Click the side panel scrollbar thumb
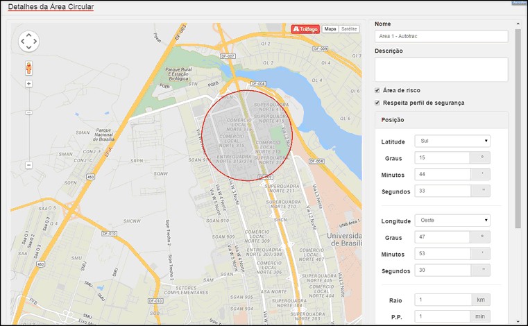This screenshot has width=528, height=326. tap(518, 128)
